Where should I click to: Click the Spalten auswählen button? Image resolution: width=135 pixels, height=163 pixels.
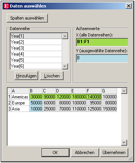[27, 18]
